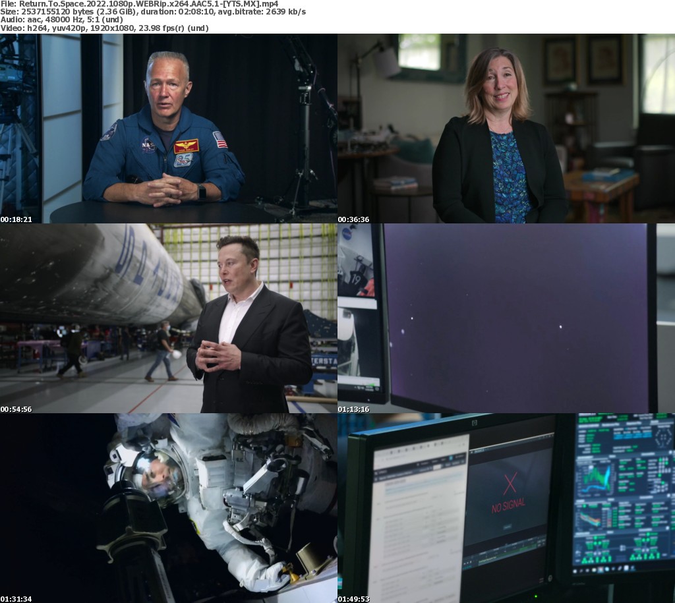Viewport: 675px width, 603px height.
Task: Click the 01:13:16 timestamp label
Action: (353, 409)
